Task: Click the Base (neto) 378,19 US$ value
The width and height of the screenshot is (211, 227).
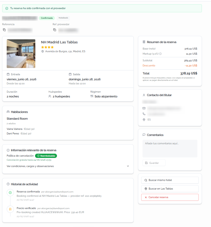Action: pos(191,49)
